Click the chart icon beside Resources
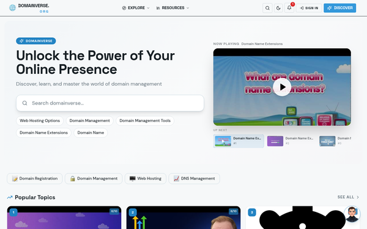 point(158,8)
